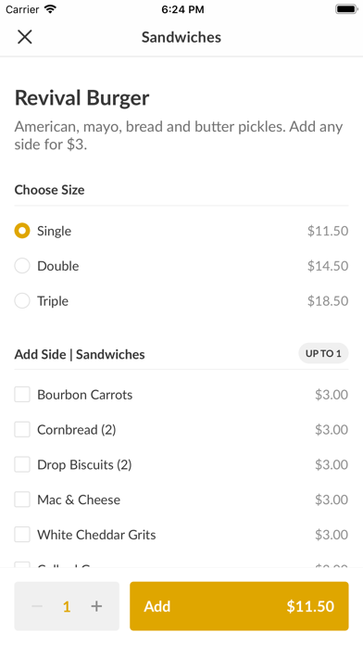
Task: Tap the quantity number 1
Action: coord(67,606)
